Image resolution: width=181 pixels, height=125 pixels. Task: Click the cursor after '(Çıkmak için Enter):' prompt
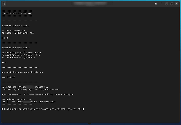(83, 109)
